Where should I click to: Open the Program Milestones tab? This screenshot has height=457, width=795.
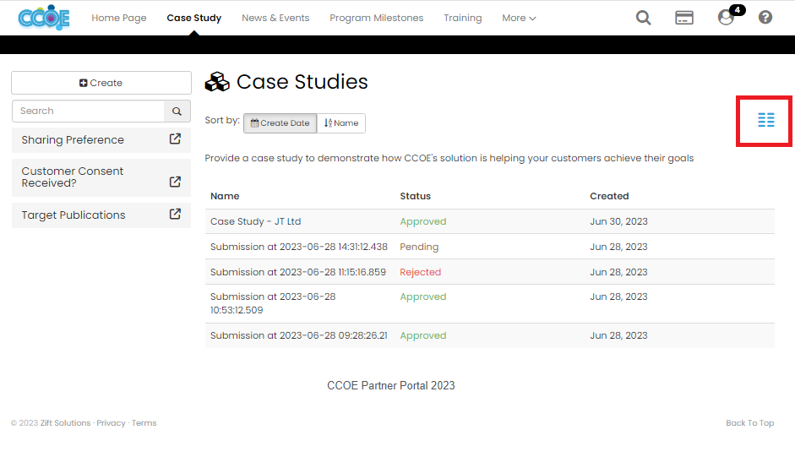click(376, 18)
